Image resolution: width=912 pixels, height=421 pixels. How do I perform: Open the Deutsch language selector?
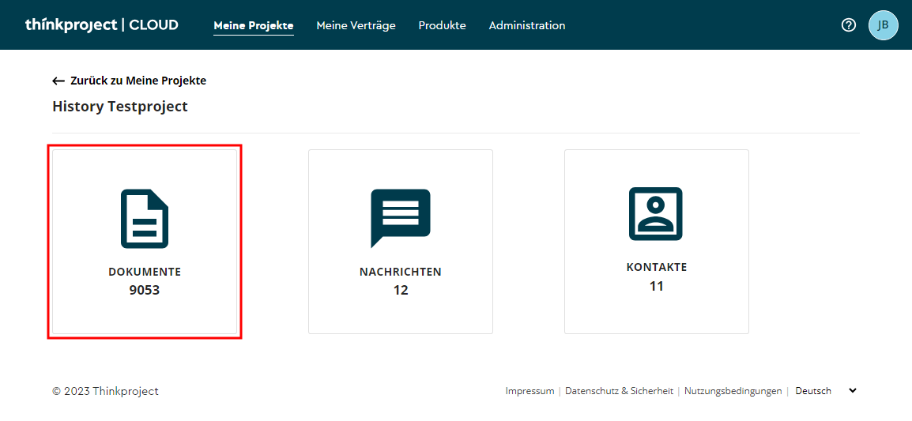(813, 391)
